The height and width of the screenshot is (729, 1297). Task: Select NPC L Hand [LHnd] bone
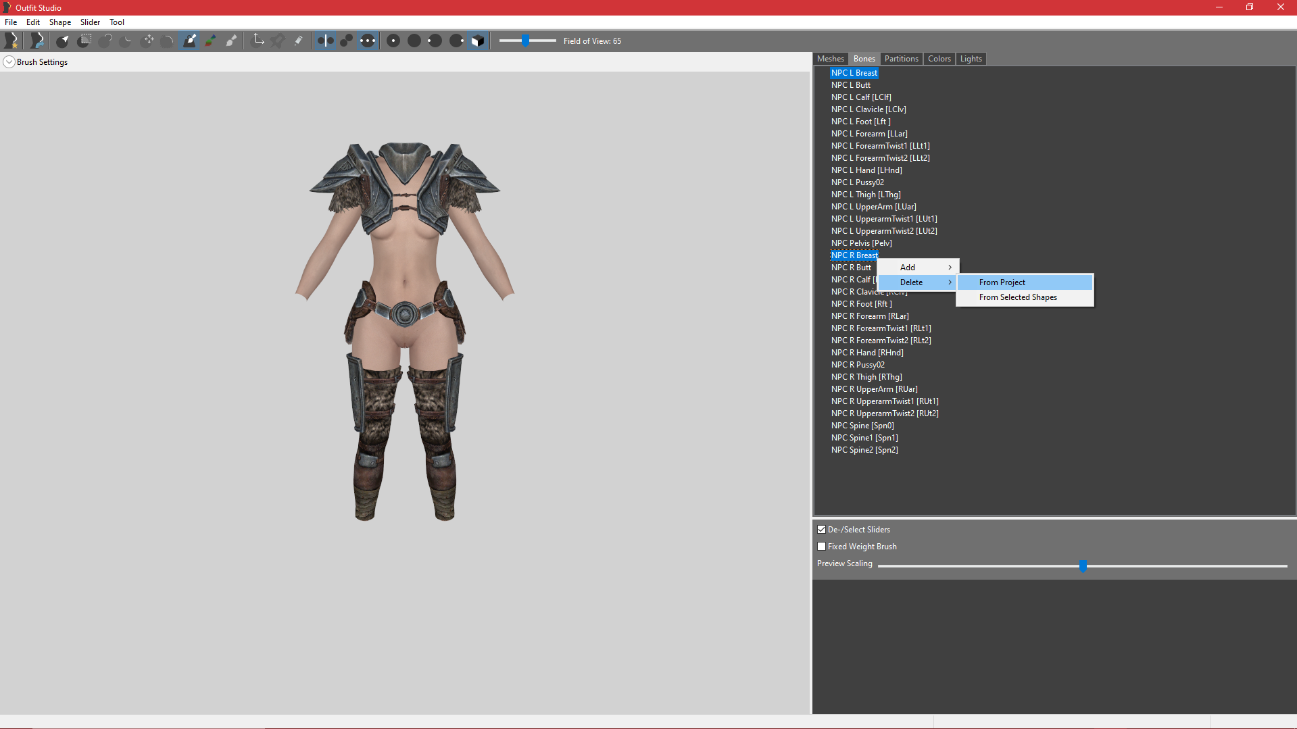click(x=866, y=170)
